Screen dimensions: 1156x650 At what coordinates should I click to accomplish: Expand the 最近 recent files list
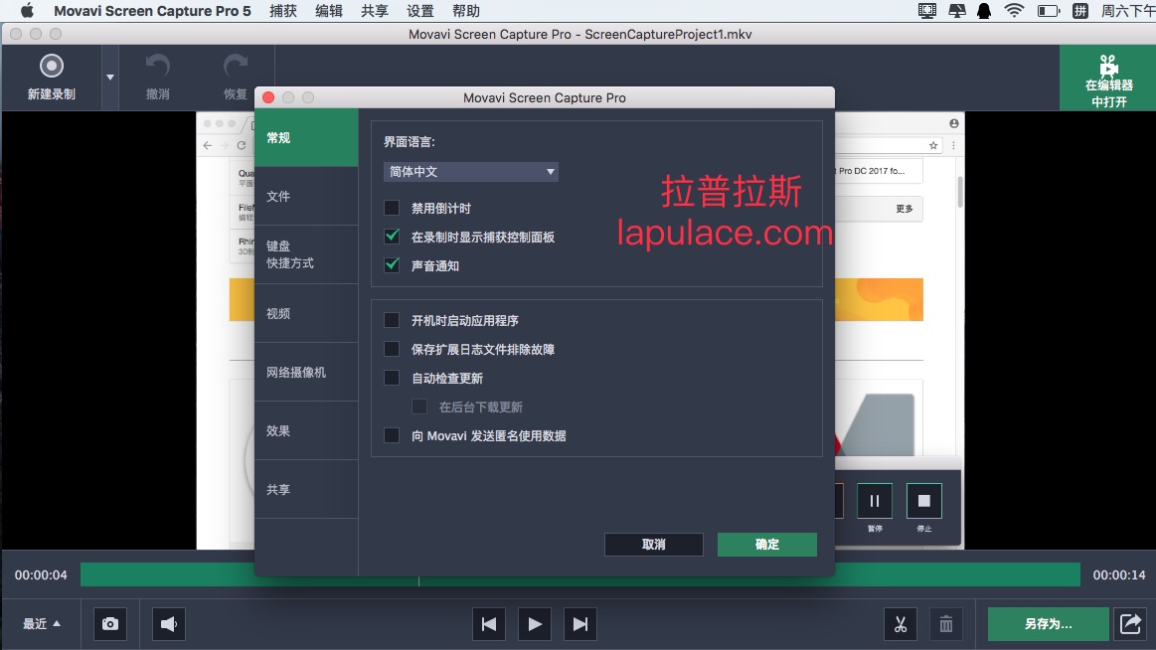42,624
